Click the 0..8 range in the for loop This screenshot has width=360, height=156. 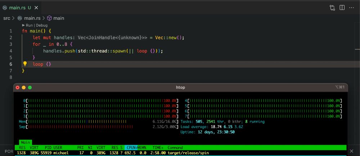point(62,44)
